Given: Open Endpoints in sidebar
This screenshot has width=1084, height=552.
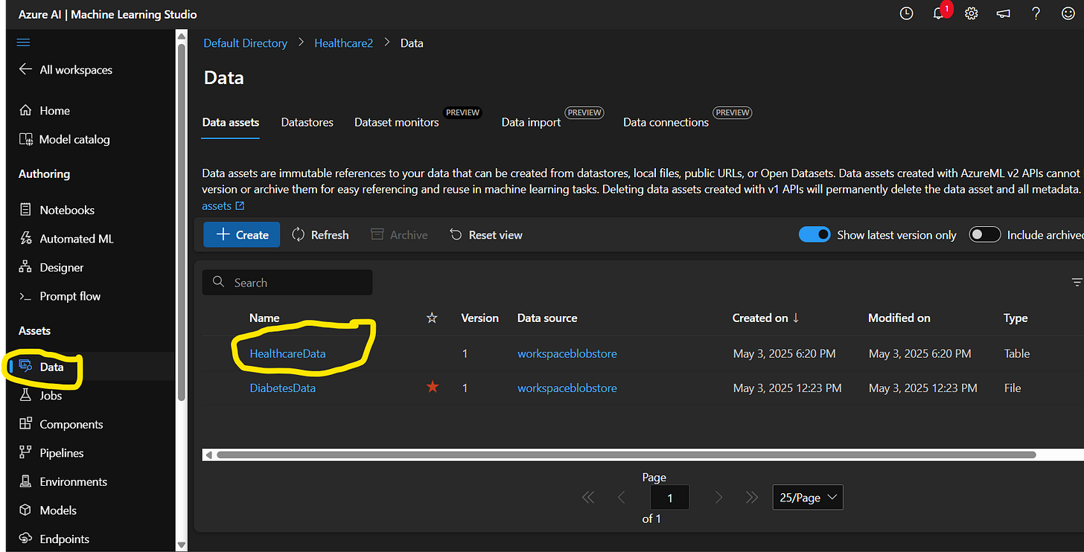Looking at the screenshot, I should pos(54,539).
